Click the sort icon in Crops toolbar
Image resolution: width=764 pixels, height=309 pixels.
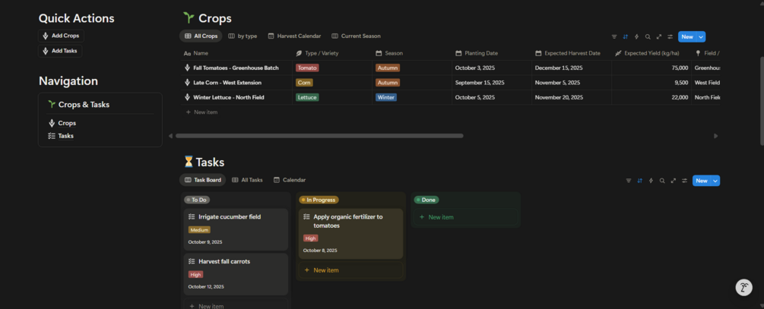click(x=626, y=36)
